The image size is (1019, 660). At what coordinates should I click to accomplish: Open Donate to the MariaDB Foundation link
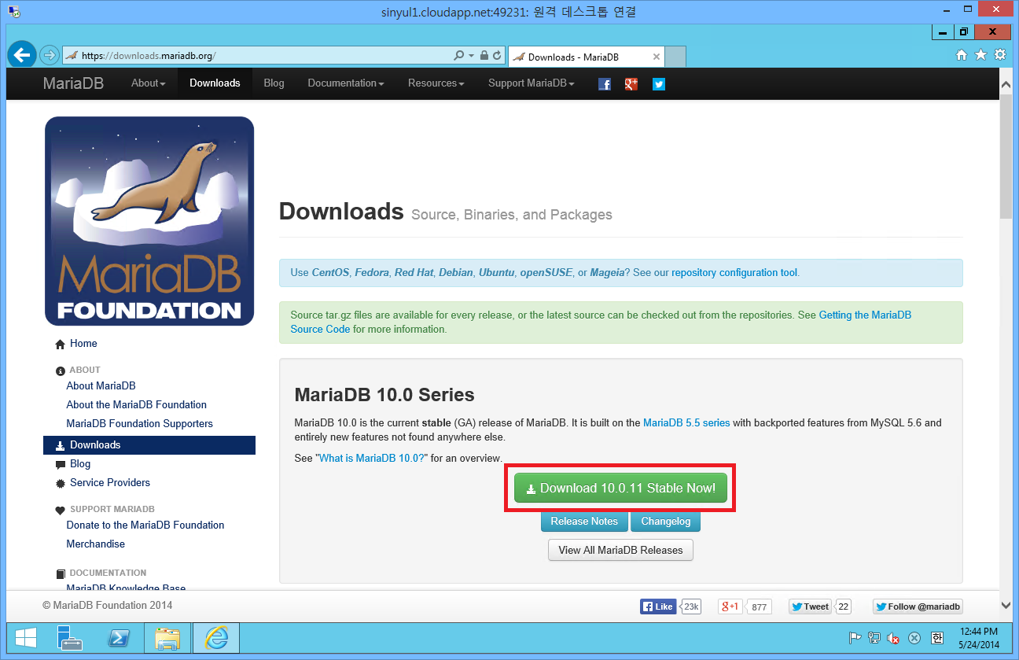click(x=145, y=525)
